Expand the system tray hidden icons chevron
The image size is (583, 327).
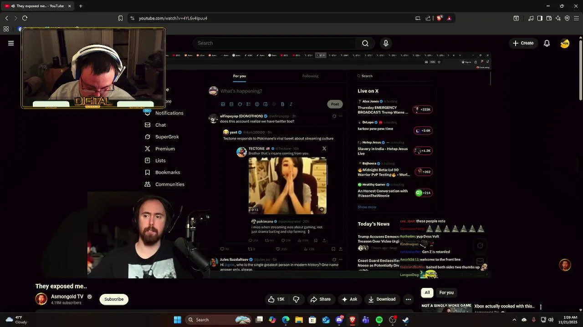point(514,320)
